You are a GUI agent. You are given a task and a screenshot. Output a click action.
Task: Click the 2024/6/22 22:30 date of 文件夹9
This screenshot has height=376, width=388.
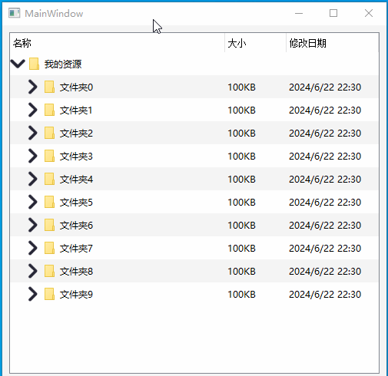click(x=325, y=295)
